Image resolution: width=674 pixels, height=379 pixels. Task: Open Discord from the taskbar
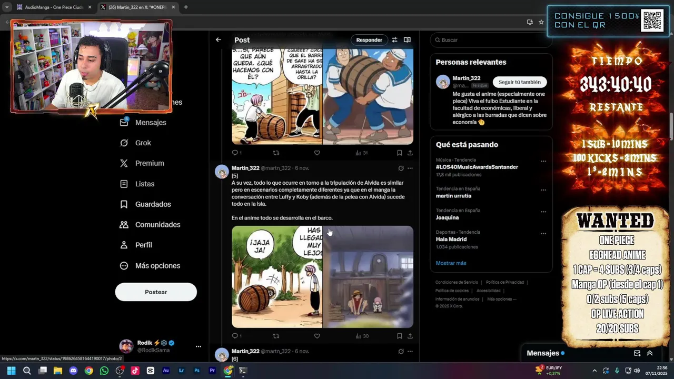pos(73,371)
